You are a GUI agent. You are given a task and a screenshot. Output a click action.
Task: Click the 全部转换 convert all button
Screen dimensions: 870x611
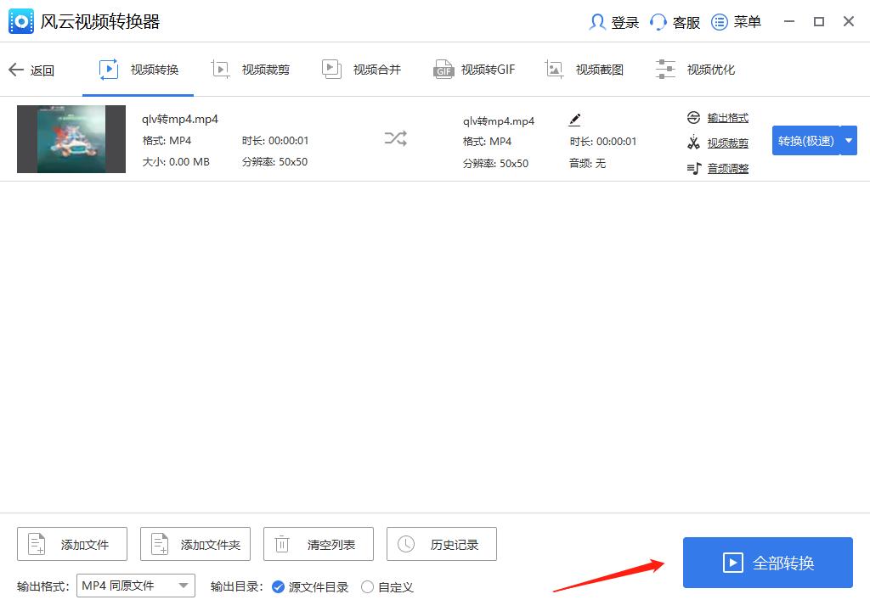767,563
